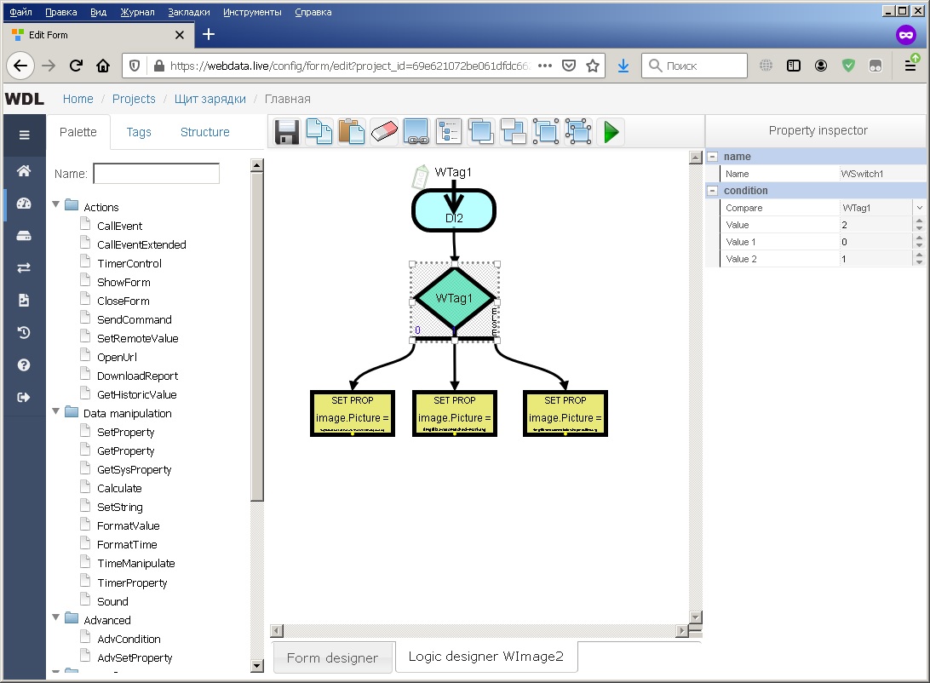Select the SetProperty palette item

point(125,432)
